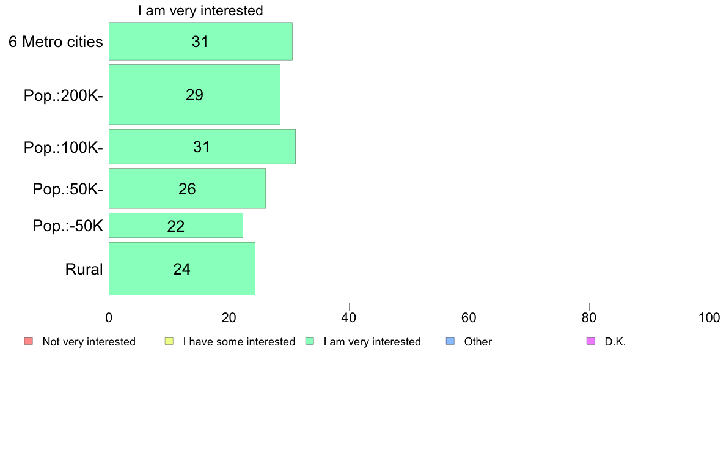Click the green I am very interested swatch

310,342
